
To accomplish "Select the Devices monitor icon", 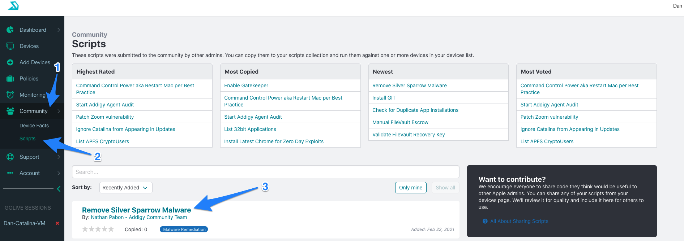I will point(10,46).
